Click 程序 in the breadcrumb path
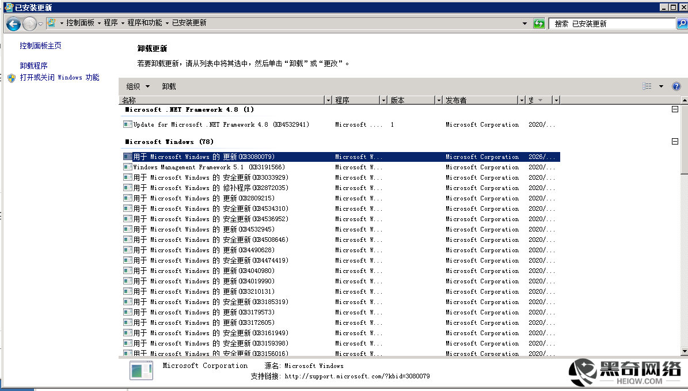This screenshot has height=391, width=688. [111, 23]
